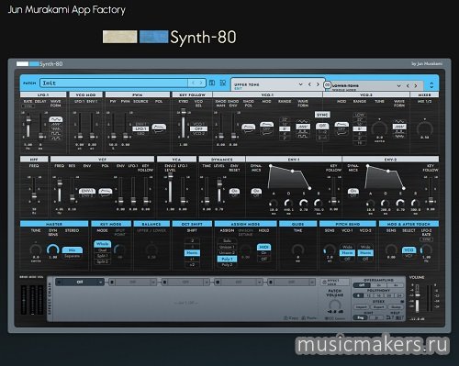Select VCO-2 sawtooth waveform icon
The width and height of the screenshot is (459, 366).
pos(399,127)
